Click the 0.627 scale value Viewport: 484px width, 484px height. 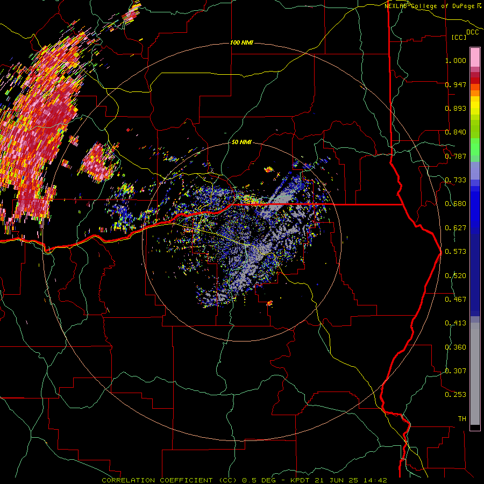coord(455,228)
